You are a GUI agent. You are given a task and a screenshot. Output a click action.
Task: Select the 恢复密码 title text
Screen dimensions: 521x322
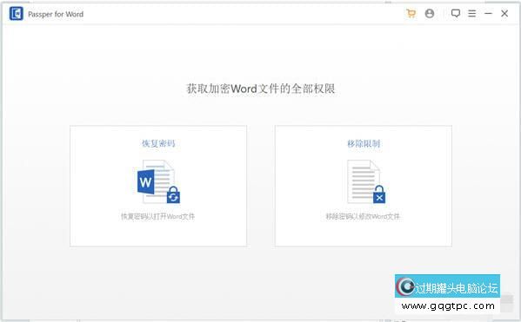coord(158,143)
